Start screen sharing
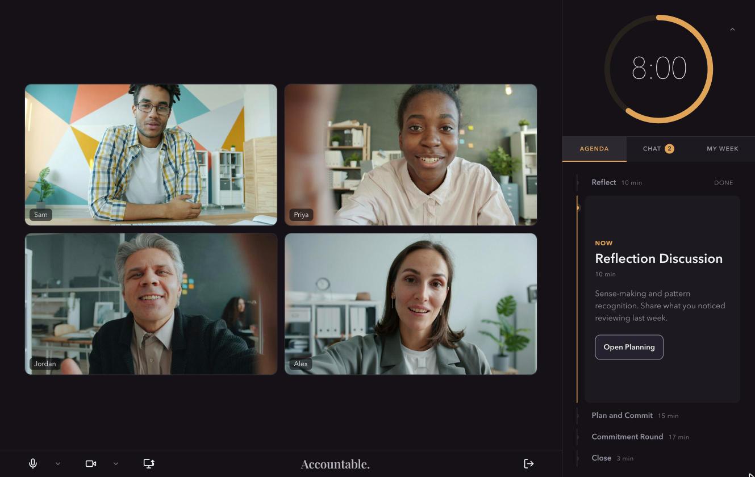The image size is (755, 477). click(x=149, y=463)
